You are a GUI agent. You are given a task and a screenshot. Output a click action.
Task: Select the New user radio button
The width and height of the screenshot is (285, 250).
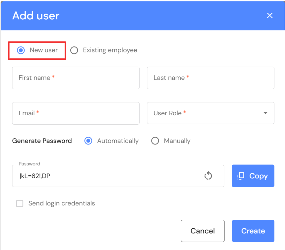21,50
